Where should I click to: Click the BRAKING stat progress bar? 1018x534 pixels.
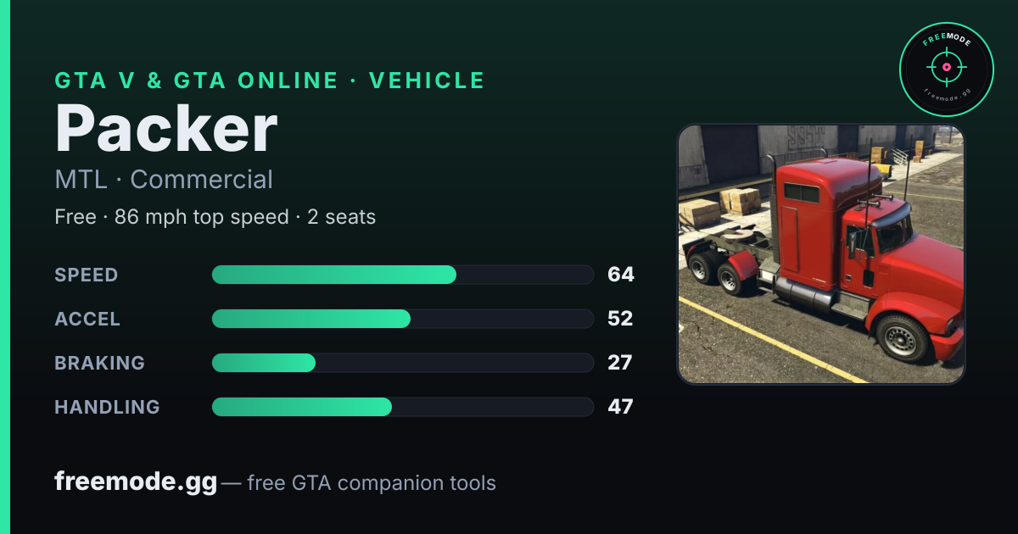(x=402, y=363)
